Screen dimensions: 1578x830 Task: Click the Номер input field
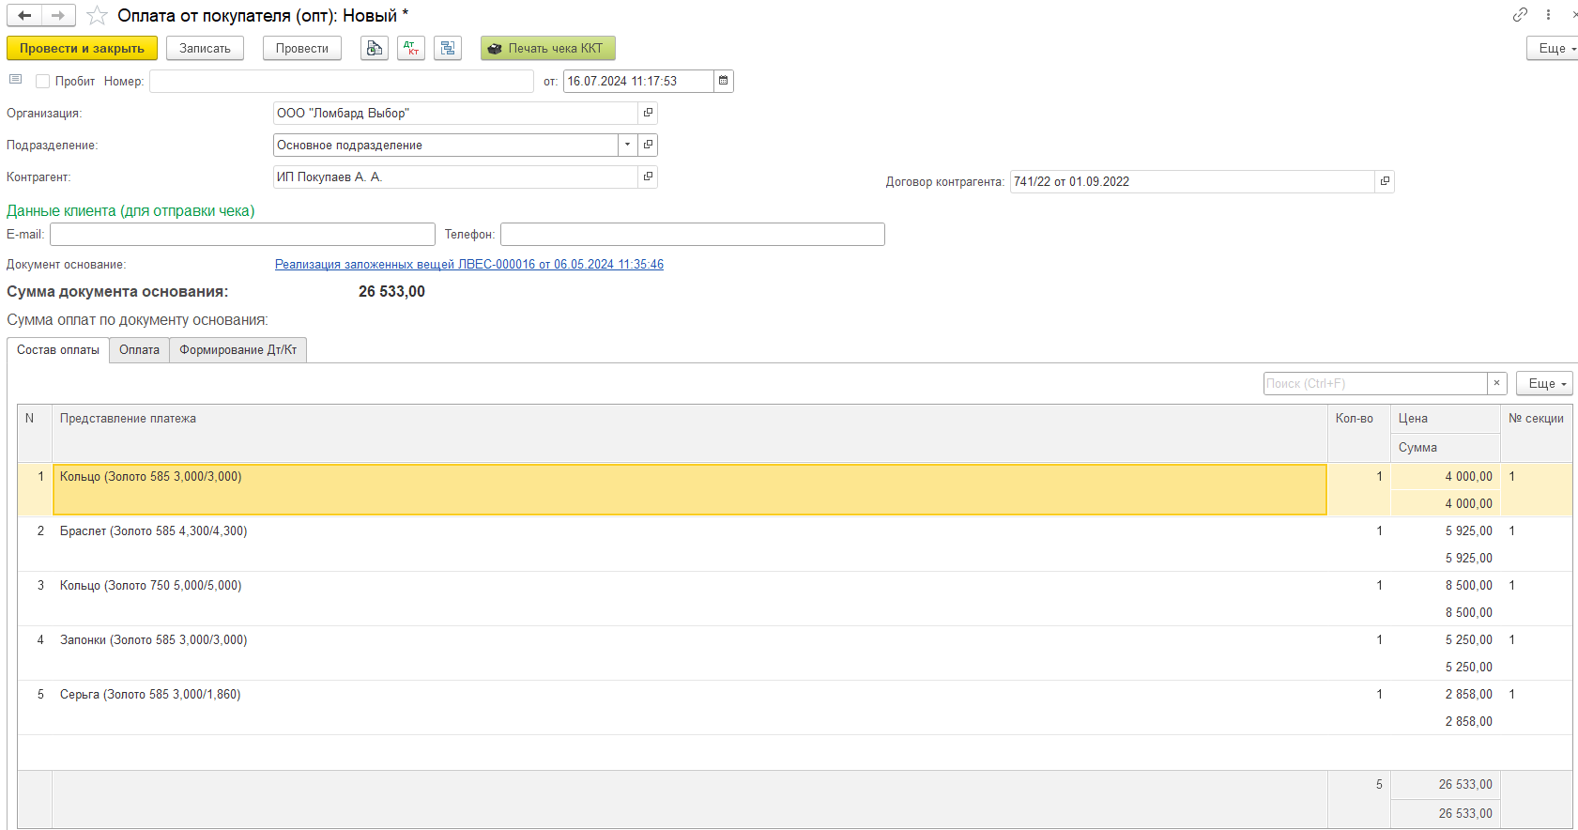(342, 81)
